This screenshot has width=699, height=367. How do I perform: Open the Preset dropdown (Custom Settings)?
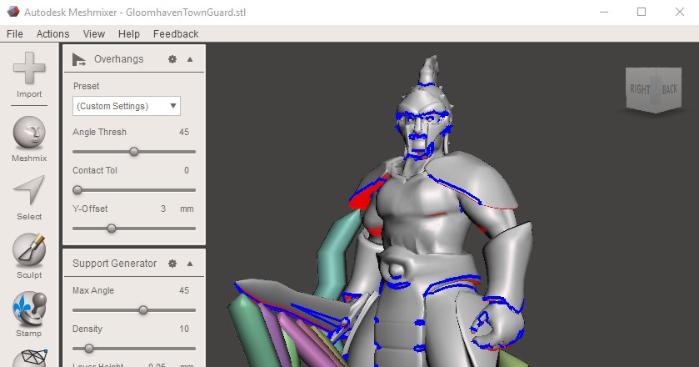point(127,106)
